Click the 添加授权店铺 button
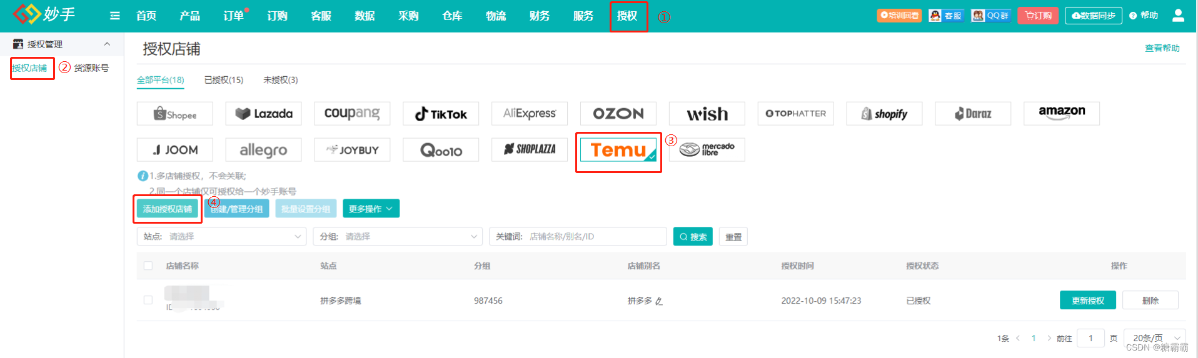This screenshot has width=1198, height=358. [168, 209]
